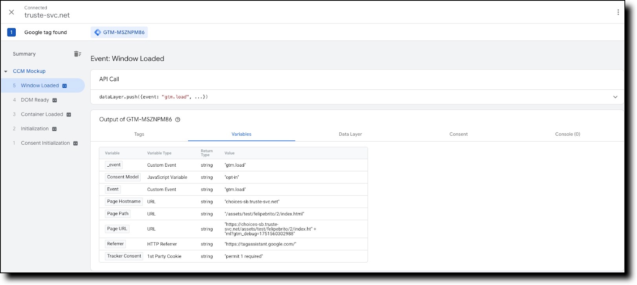
Task: Click the "https://tagassistant.google.com/" referrer value
Action: pyautogui.click(x=260, y=244)
